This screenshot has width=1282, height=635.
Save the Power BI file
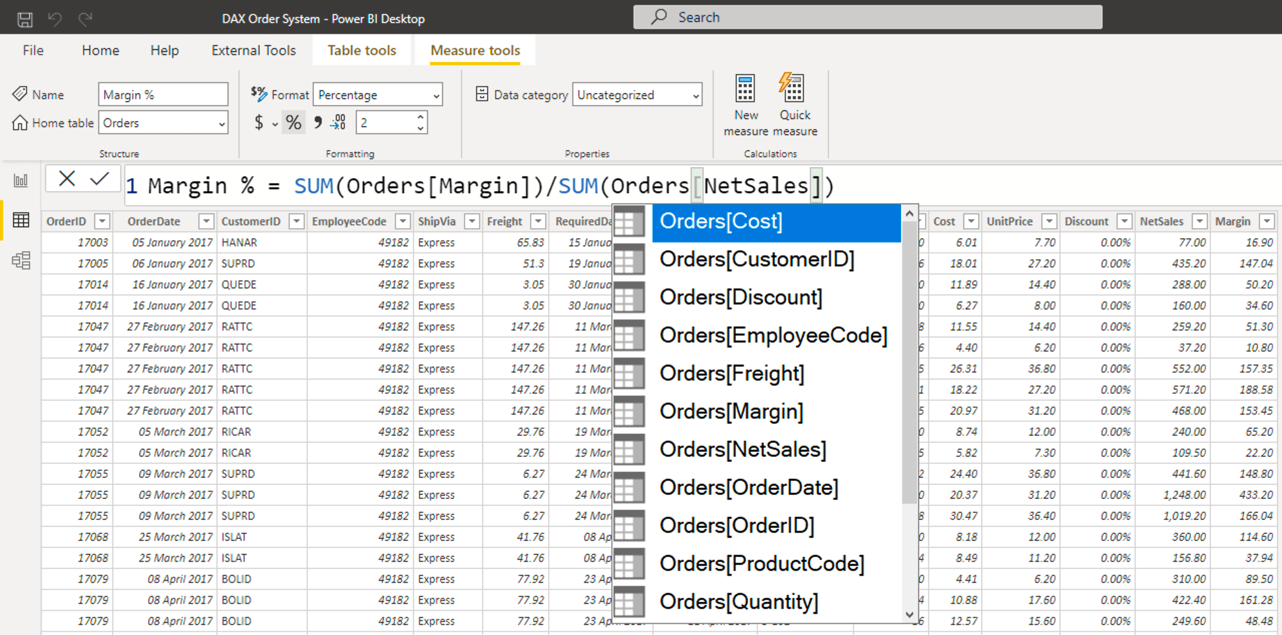tap(24, 18)
